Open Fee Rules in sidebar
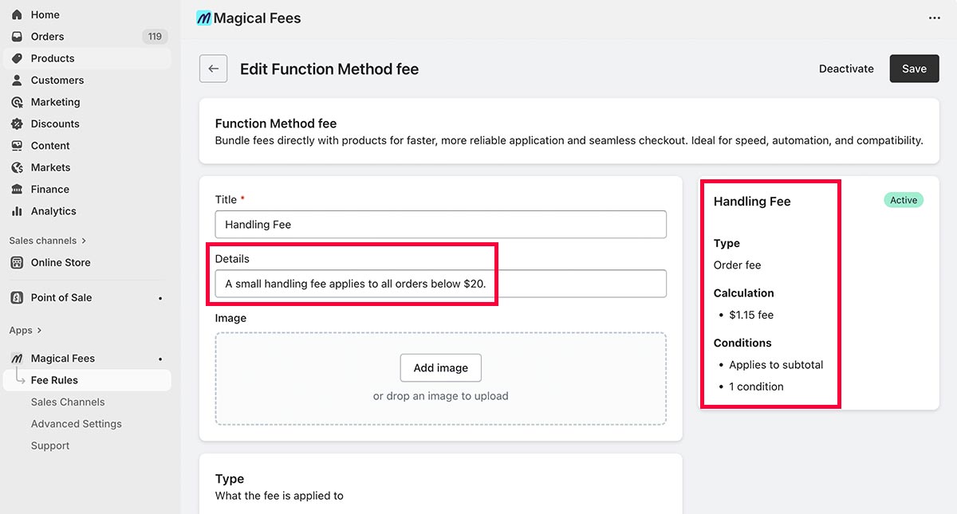 (x=54, y=380)
